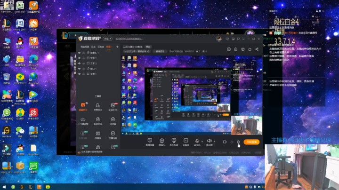
Task: Open the PK tool with red badge
Action: click(113, 107)
